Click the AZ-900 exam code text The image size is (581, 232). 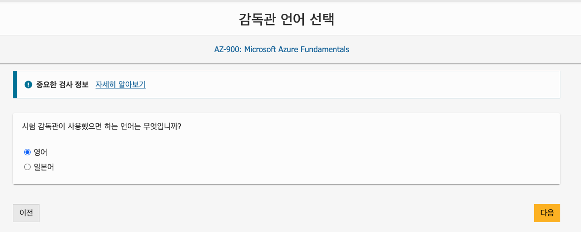227,50
